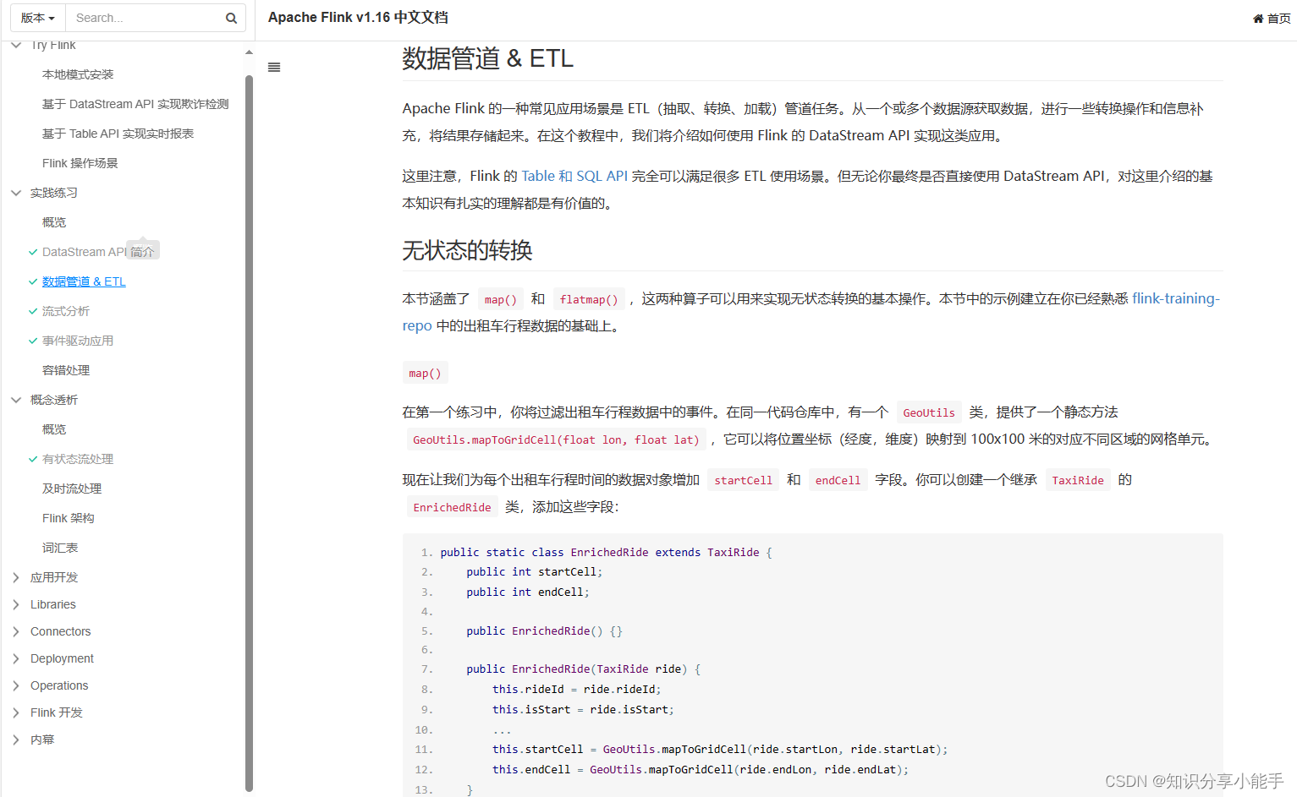Open the 版本 version dropdown
The image size is (1297, 797).
pos(37,18)
